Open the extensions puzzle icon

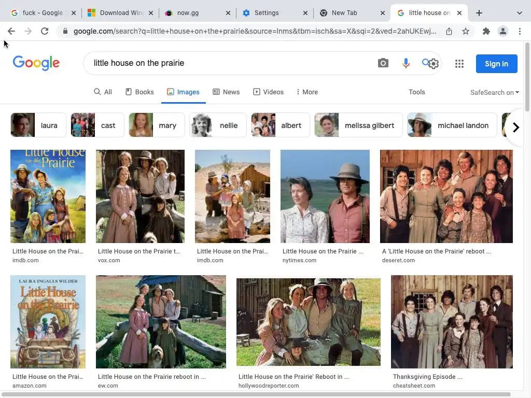pyautogui.click(x=486, y=32)
